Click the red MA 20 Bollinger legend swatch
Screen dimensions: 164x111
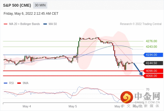tap(6, 24)
